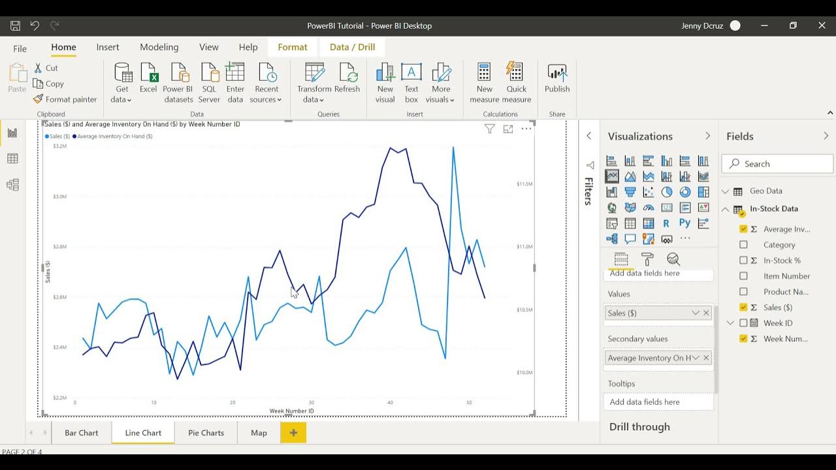Check the Week ID field checkbox
Image resolution: width=836 pixels, height=470 pixels.
pyautogui.click(x=743, y=323)
